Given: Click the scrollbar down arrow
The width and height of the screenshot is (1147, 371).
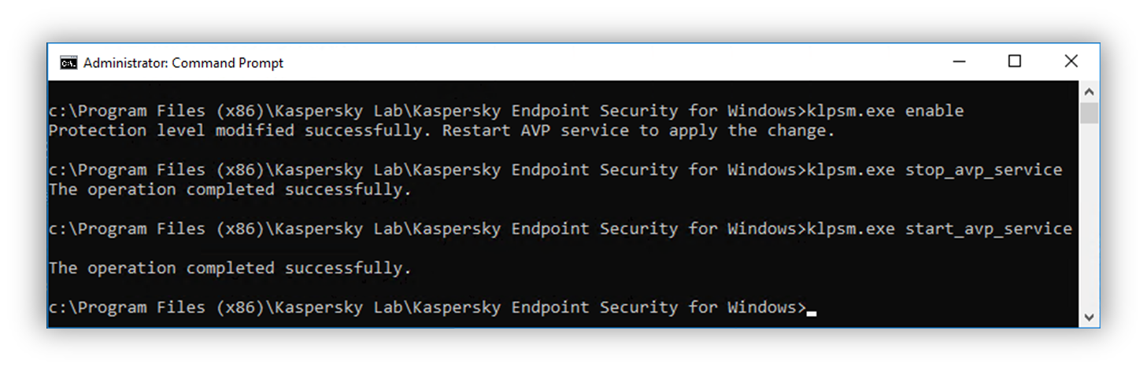Looking at the screenshot, I should point(1089,317).
